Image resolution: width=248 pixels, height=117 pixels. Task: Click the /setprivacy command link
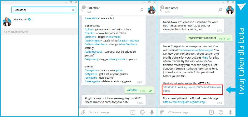point(91,59)
